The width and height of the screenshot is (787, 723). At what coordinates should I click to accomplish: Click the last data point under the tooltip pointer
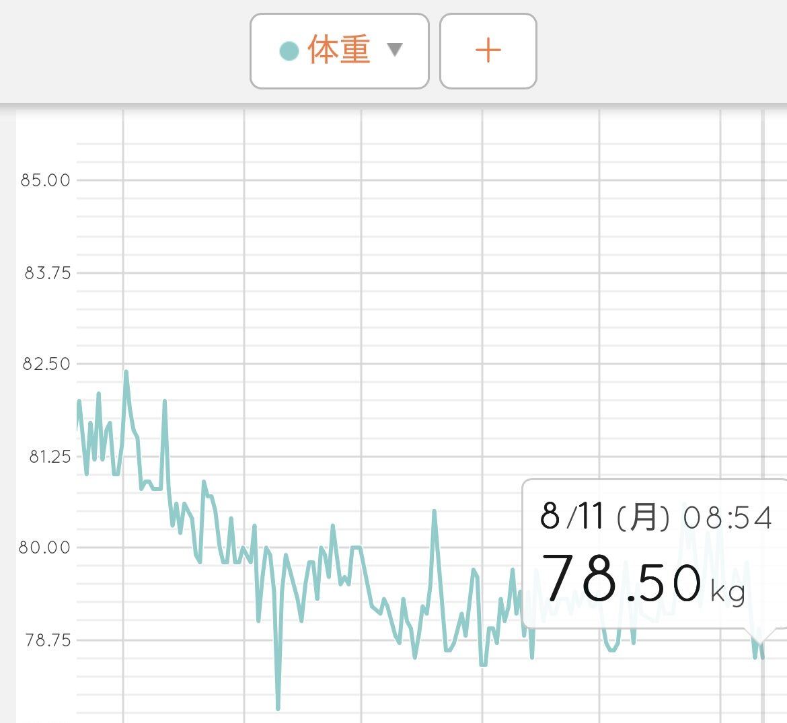[x=762, y=657]
